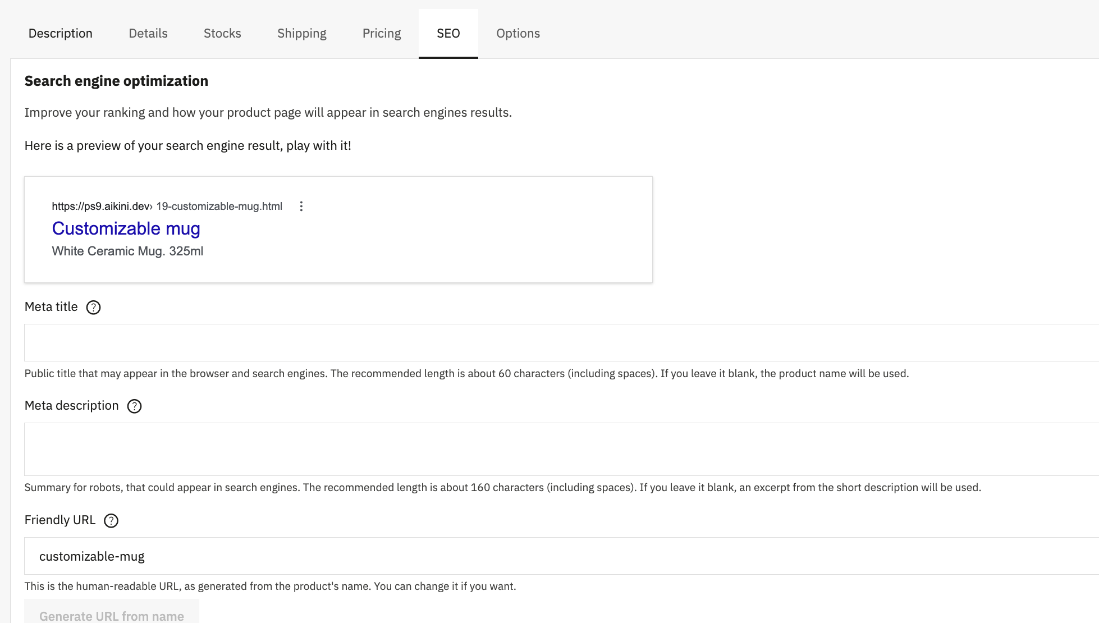Show help for Meta description
Image resolution: width=1099 pixels, height=623 pixels.
click(x=134, y=406)
